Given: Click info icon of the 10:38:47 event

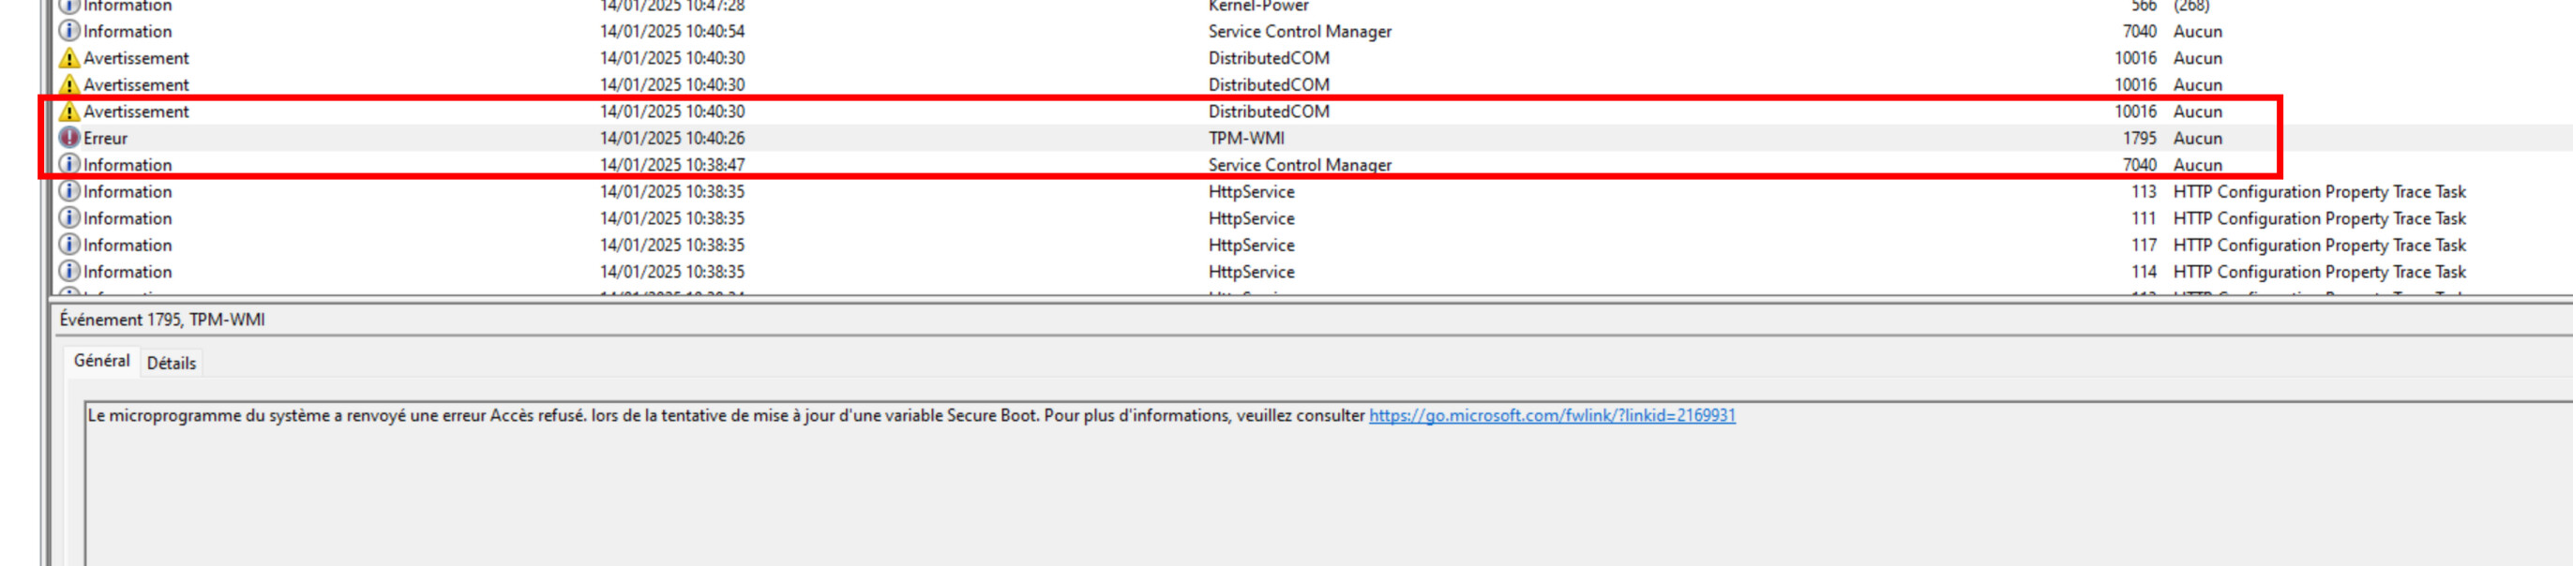Looking at the screenshot, I should (x=69, y=165).
